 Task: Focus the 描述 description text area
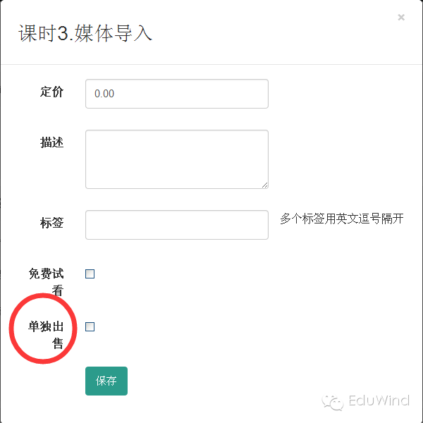click(177, 159)
